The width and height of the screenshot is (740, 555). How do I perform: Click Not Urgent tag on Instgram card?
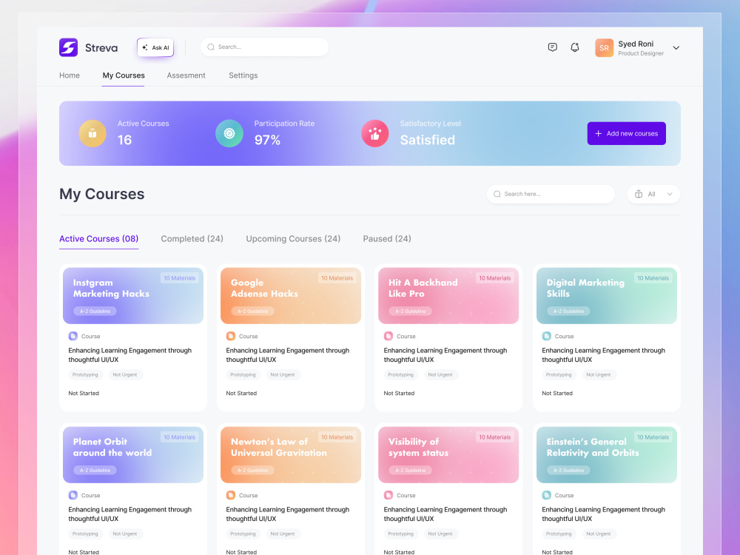tap(124, 374)
